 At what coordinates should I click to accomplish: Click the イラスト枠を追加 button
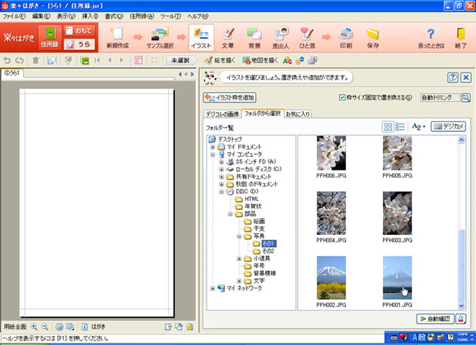(229, 97)
